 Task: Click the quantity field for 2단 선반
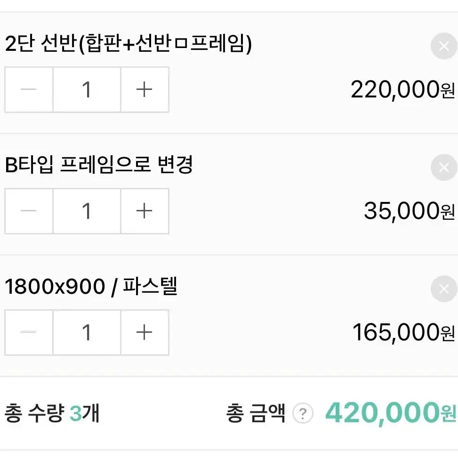[x=87, y=89]
